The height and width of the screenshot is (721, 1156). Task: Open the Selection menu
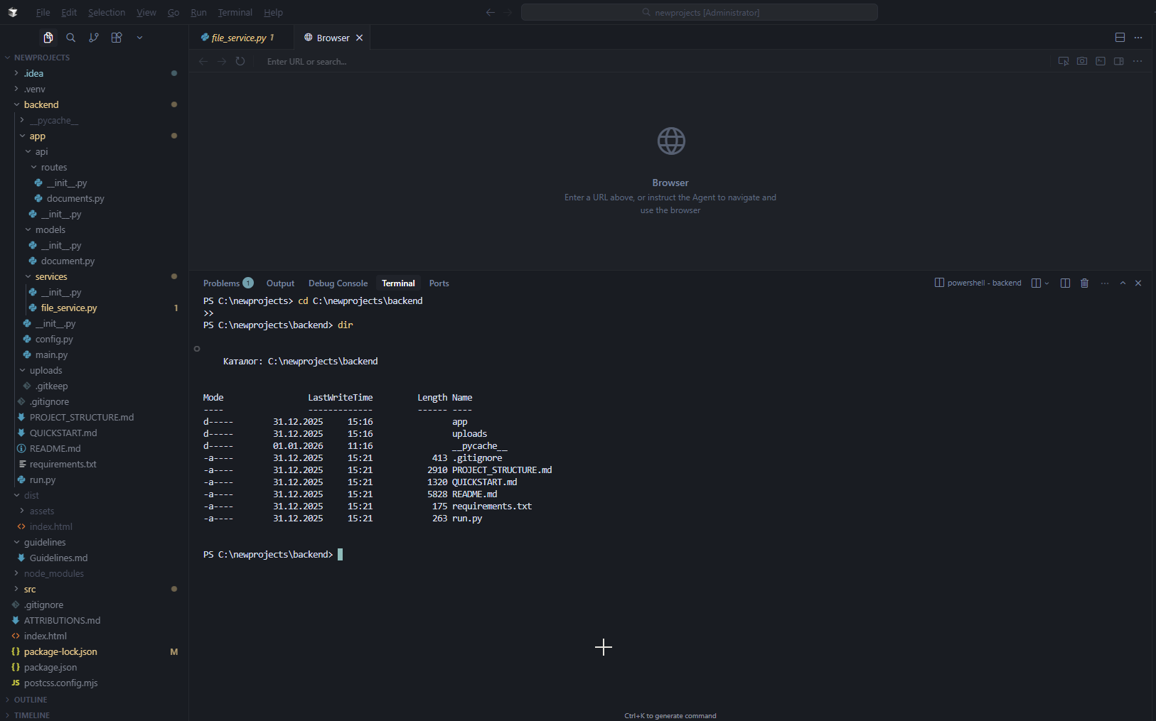point(107,12)
